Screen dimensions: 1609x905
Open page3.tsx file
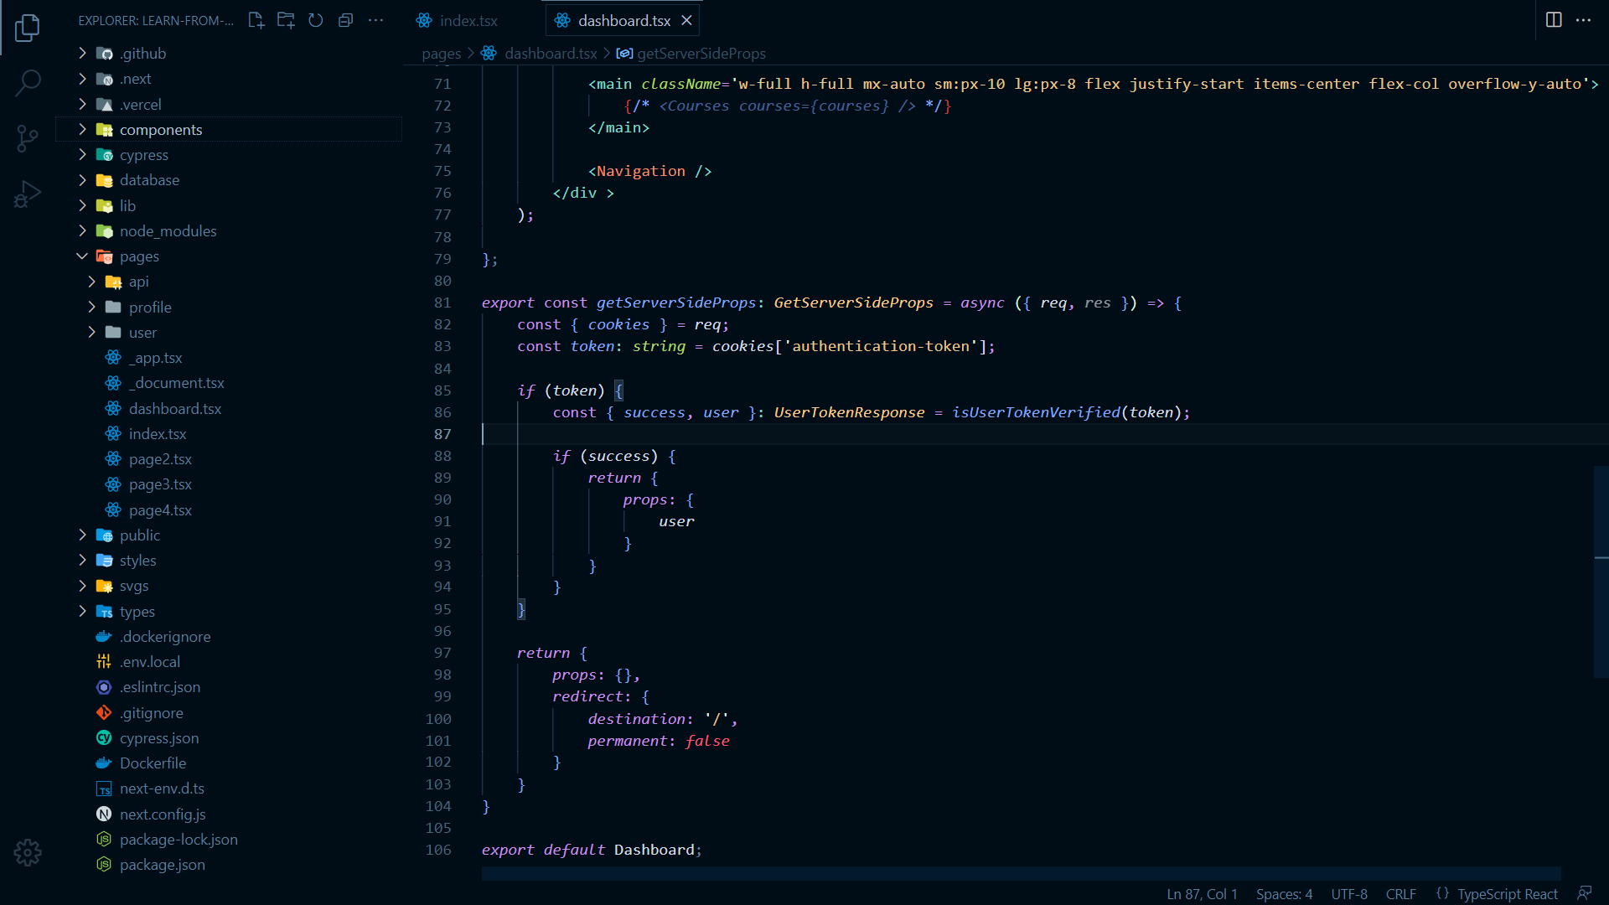(229, 484)
